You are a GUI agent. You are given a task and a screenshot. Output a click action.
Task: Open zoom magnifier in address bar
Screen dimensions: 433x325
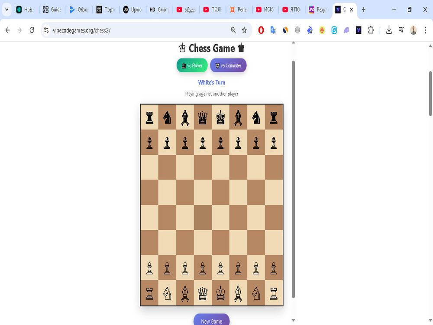point(233,30)
